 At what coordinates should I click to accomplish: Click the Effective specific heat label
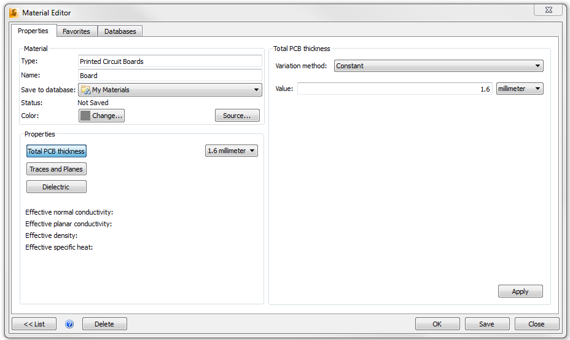(59, 247)
